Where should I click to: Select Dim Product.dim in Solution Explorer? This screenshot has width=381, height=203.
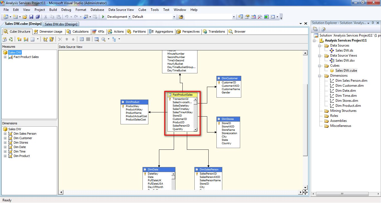[348, 106]
